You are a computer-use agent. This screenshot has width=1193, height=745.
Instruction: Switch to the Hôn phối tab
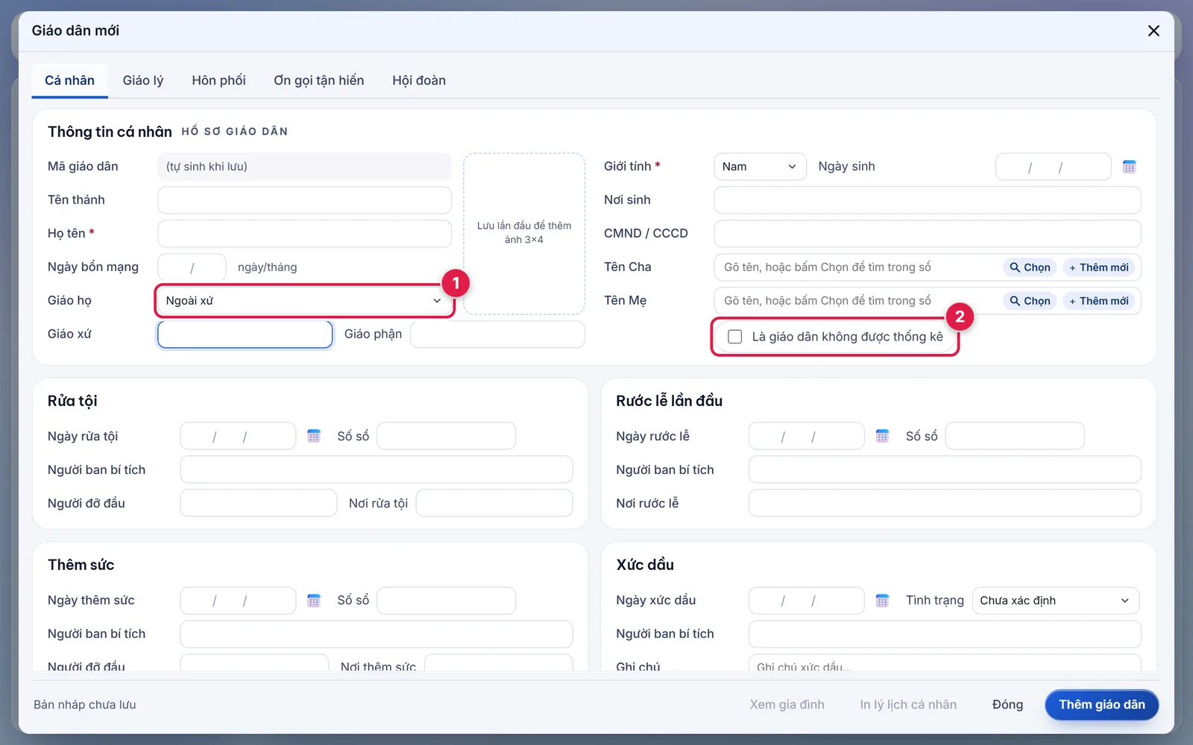click(218, 80)
